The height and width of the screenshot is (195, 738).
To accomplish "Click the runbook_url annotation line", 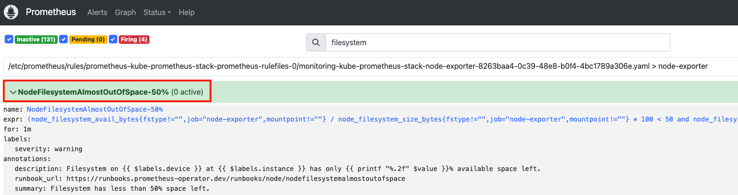I will click(x=210, y=179).
